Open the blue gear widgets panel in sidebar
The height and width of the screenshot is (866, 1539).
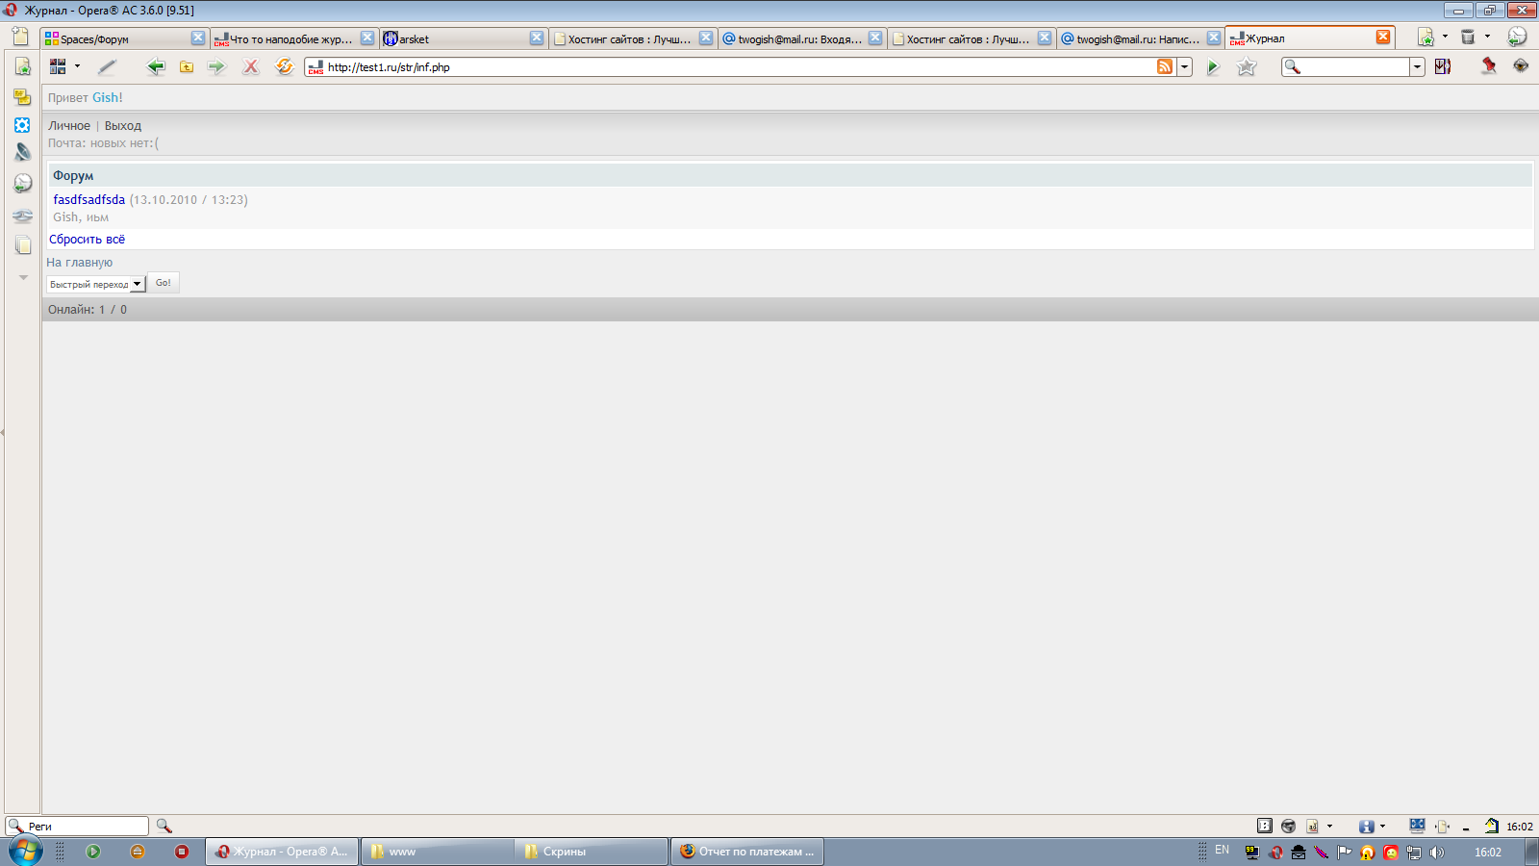click(22, 125)
